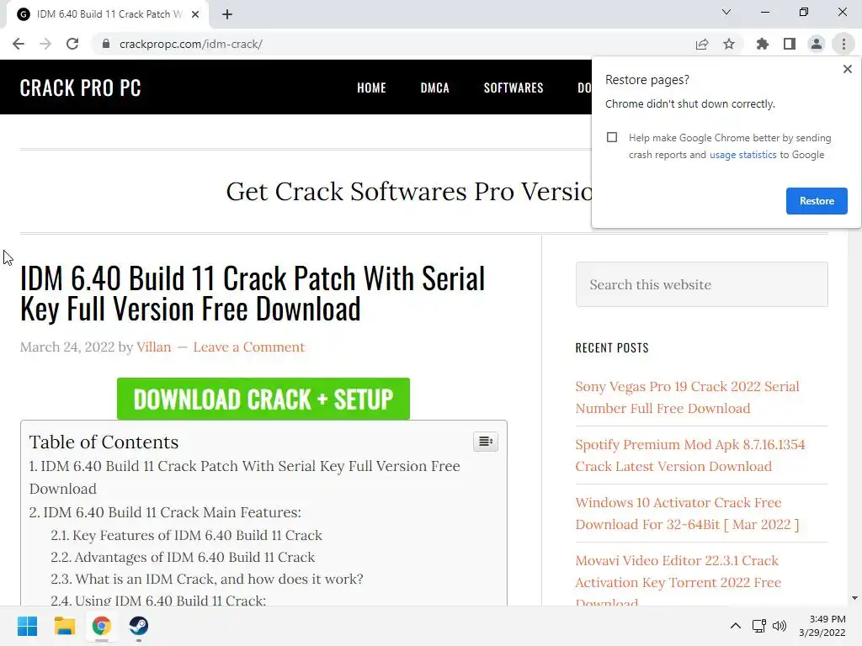Open the DMCA menu item

[435, 87]
